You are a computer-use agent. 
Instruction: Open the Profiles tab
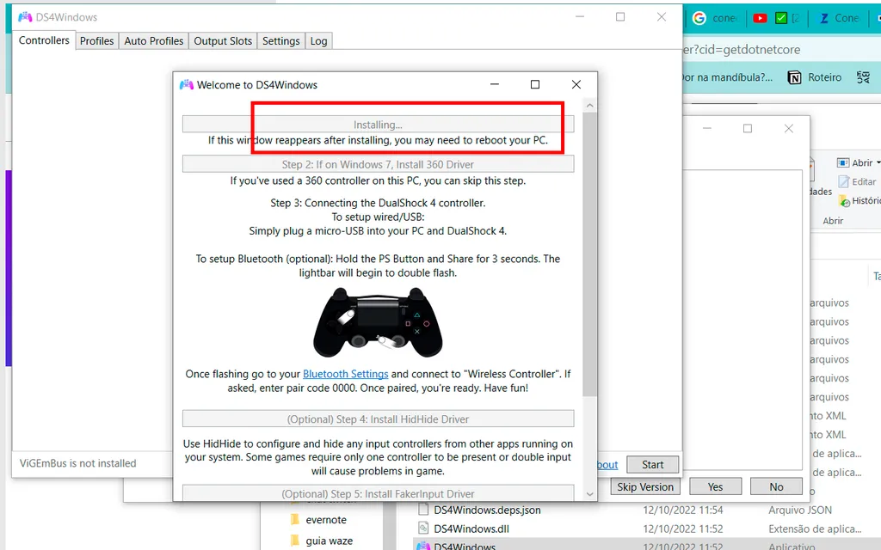[96, 41]
